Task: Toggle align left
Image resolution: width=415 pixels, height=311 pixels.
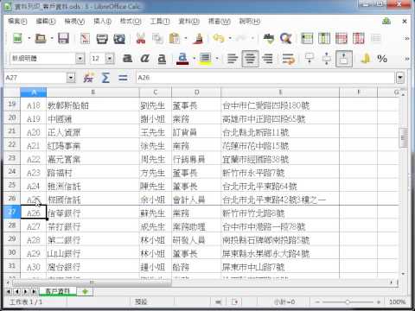Action: [x=233, y=59]
